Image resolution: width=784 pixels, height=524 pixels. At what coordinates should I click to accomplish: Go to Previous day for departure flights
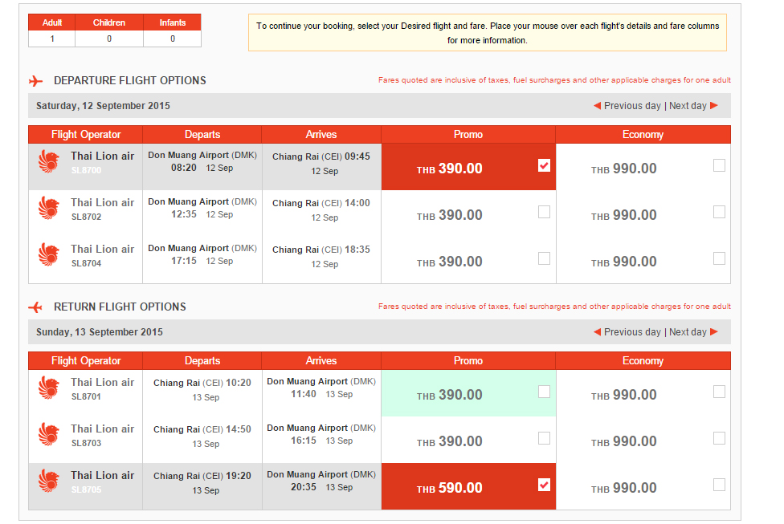[x=632, y=105]
